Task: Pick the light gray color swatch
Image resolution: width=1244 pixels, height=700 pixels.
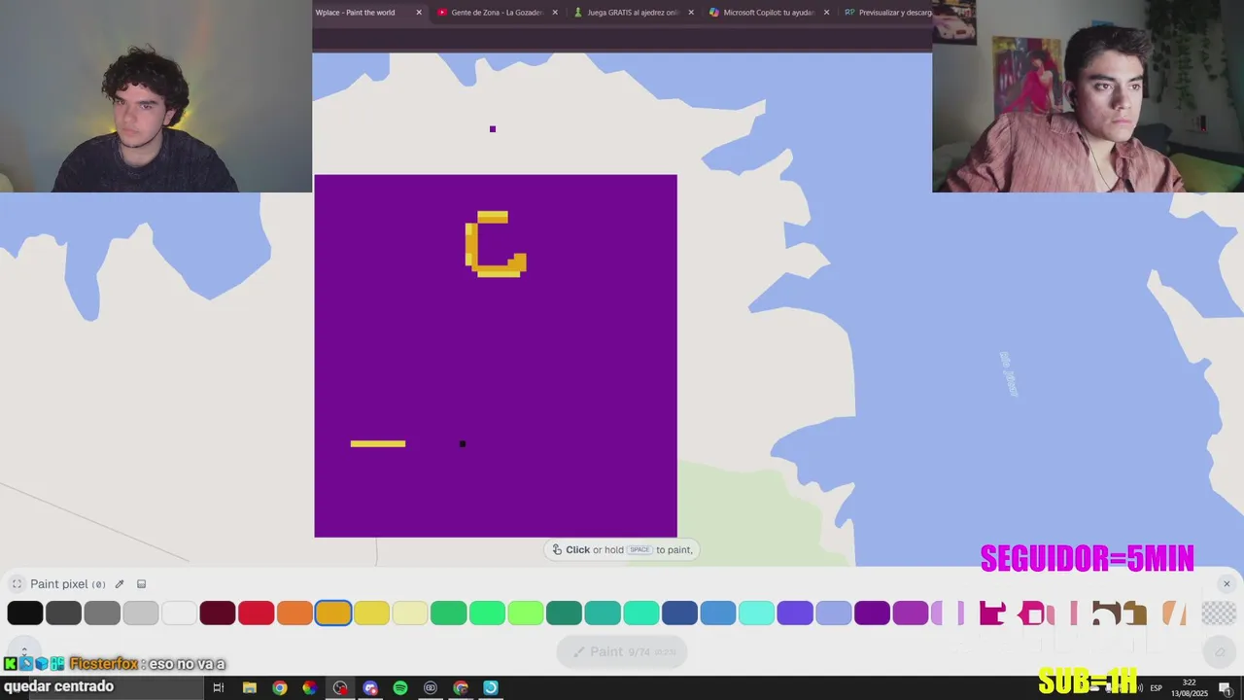Action: 141,612
